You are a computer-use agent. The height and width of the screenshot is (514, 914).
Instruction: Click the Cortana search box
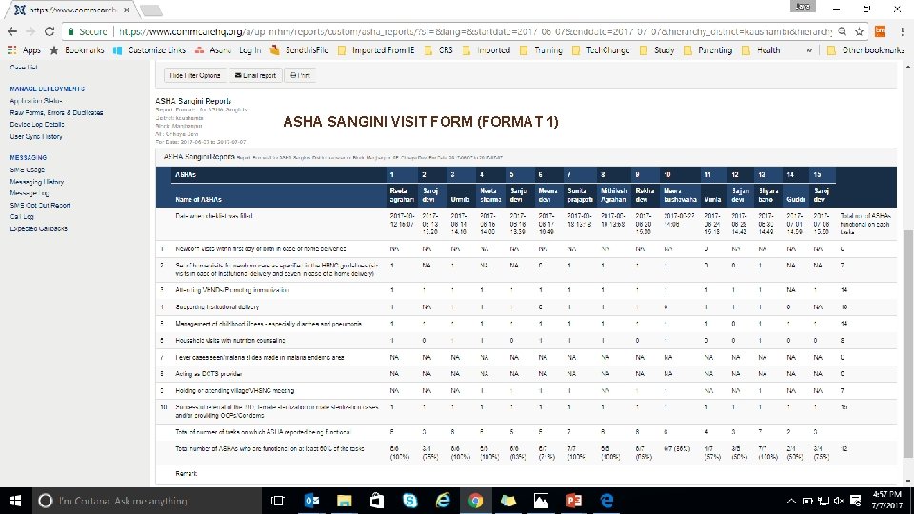(x=146, y=501)
